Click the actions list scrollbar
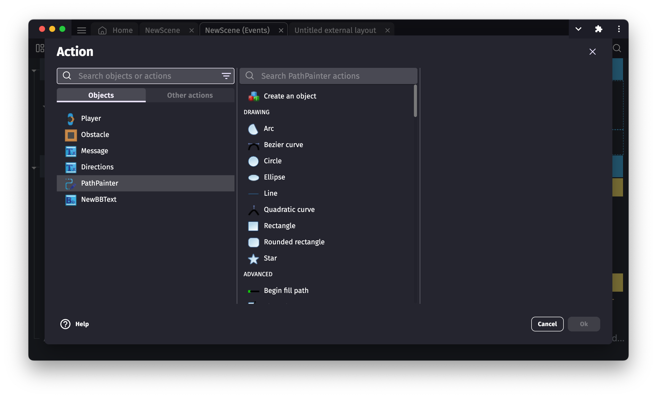 click(415, 101)
